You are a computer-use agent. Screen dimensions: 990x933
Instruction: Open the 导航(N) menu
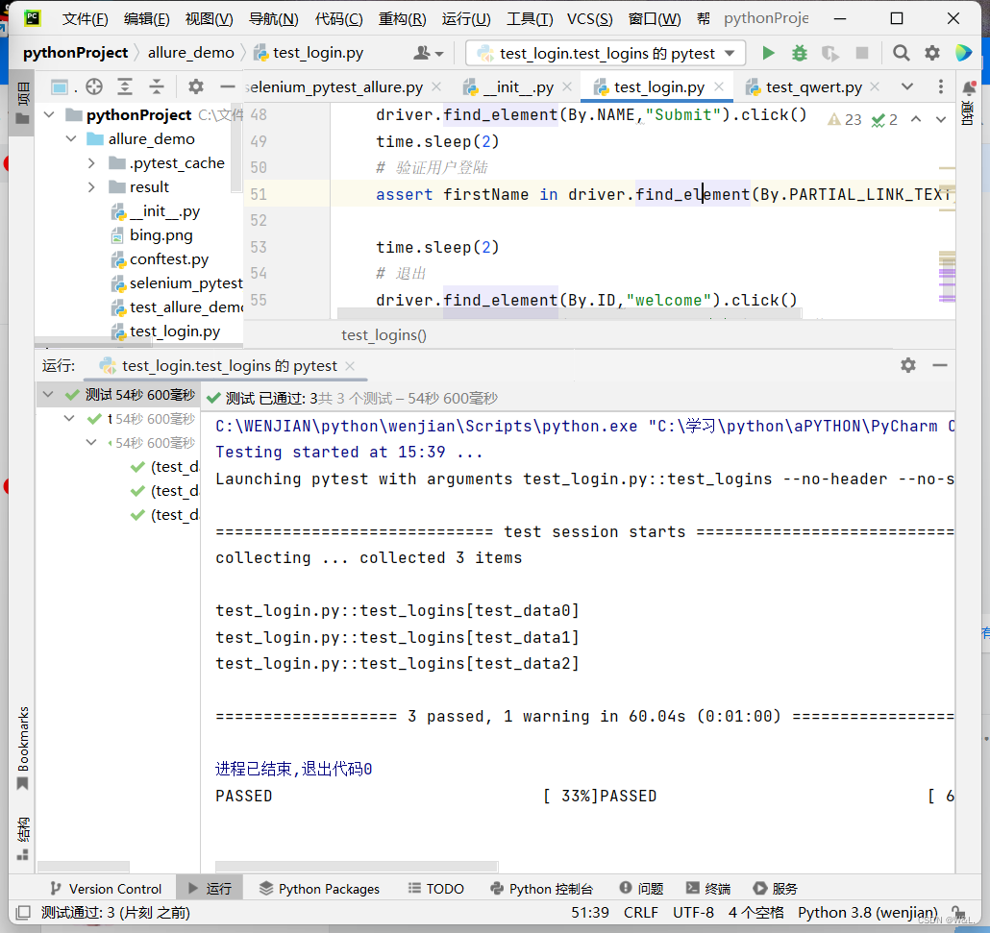(273, 19)
